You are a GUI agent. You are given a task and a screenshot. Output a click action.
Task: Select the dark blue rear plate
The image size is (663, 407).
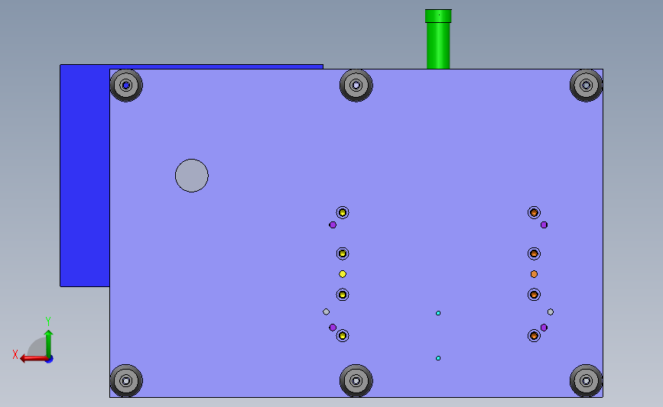pos(85,176)
